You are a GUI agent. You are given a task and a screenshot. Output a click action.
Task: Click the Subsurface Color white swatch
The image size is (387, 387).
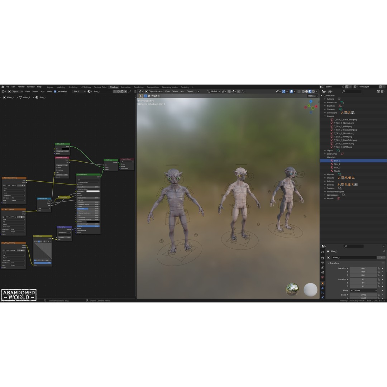pyautogui.click(x=93, y=191)
